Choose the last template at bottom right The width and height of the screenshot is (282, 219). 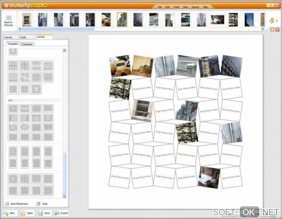tap(48, 191)
